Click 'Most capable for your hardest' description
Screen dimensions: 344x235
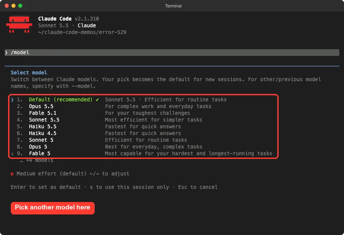pyautogui.click(x=188, y=154)
